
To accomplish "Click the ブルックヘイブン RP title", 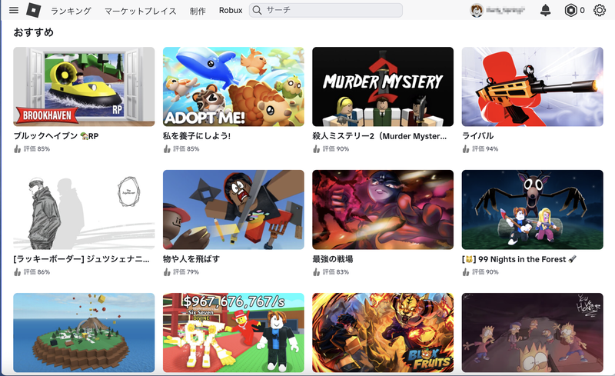I will point(56,136).
